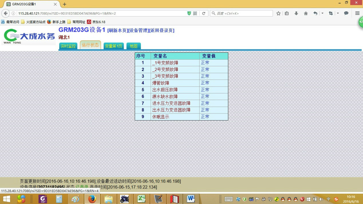363x204 pixels.
Task: Open the Firefox downloads arrow icon
Action: (x=296, y=13)
